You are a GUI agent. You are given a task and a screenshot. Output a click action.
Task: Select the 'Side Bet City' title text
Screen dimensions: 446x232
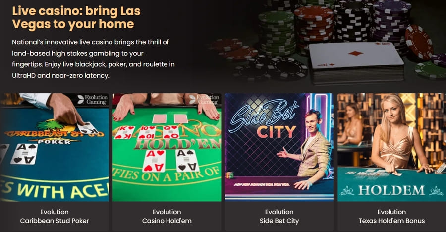[x=279, y=221]
